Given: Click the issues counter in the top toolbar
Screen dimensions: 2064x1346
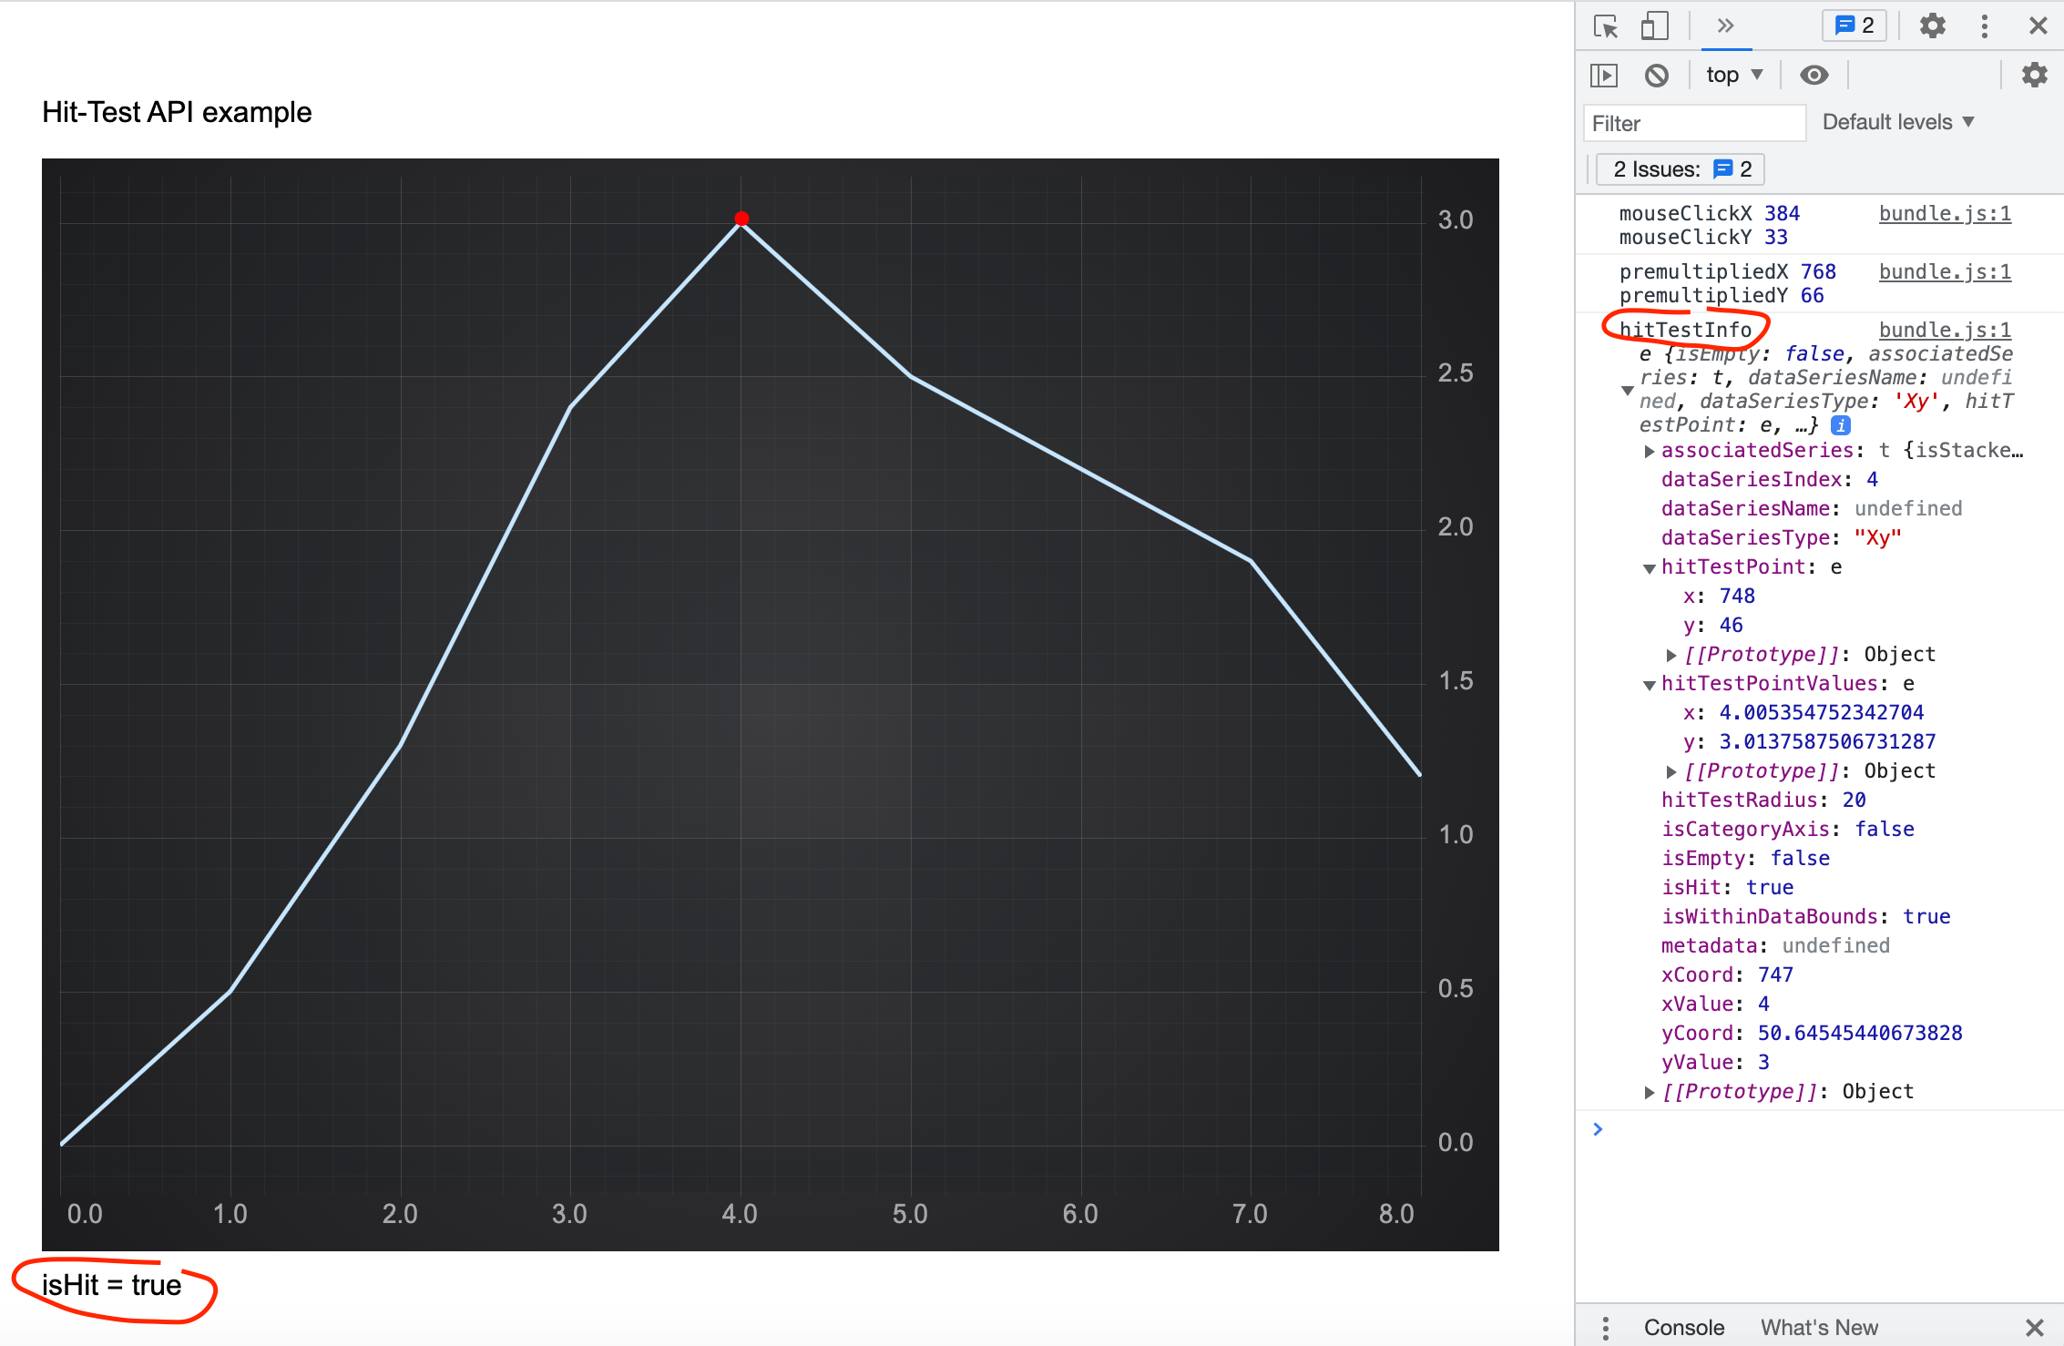Looking at the screenshot, I should 1854,25.
